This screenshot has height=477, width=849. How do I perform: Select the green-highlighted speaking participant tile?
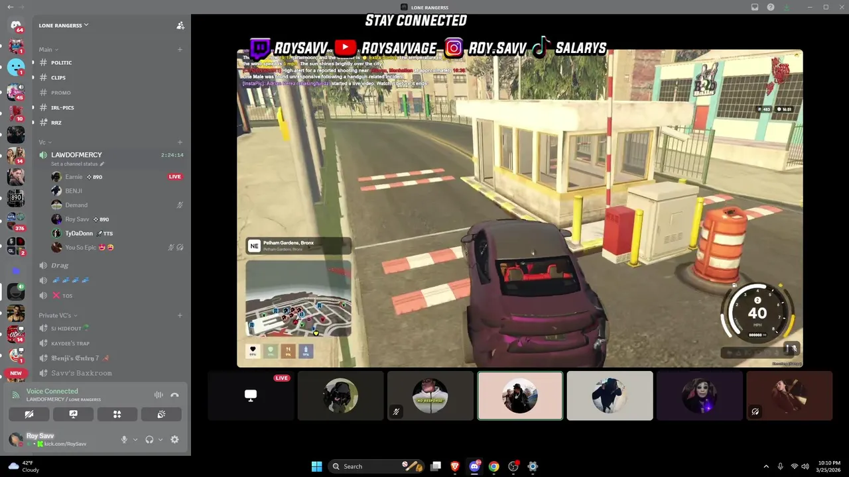point(520,396)
